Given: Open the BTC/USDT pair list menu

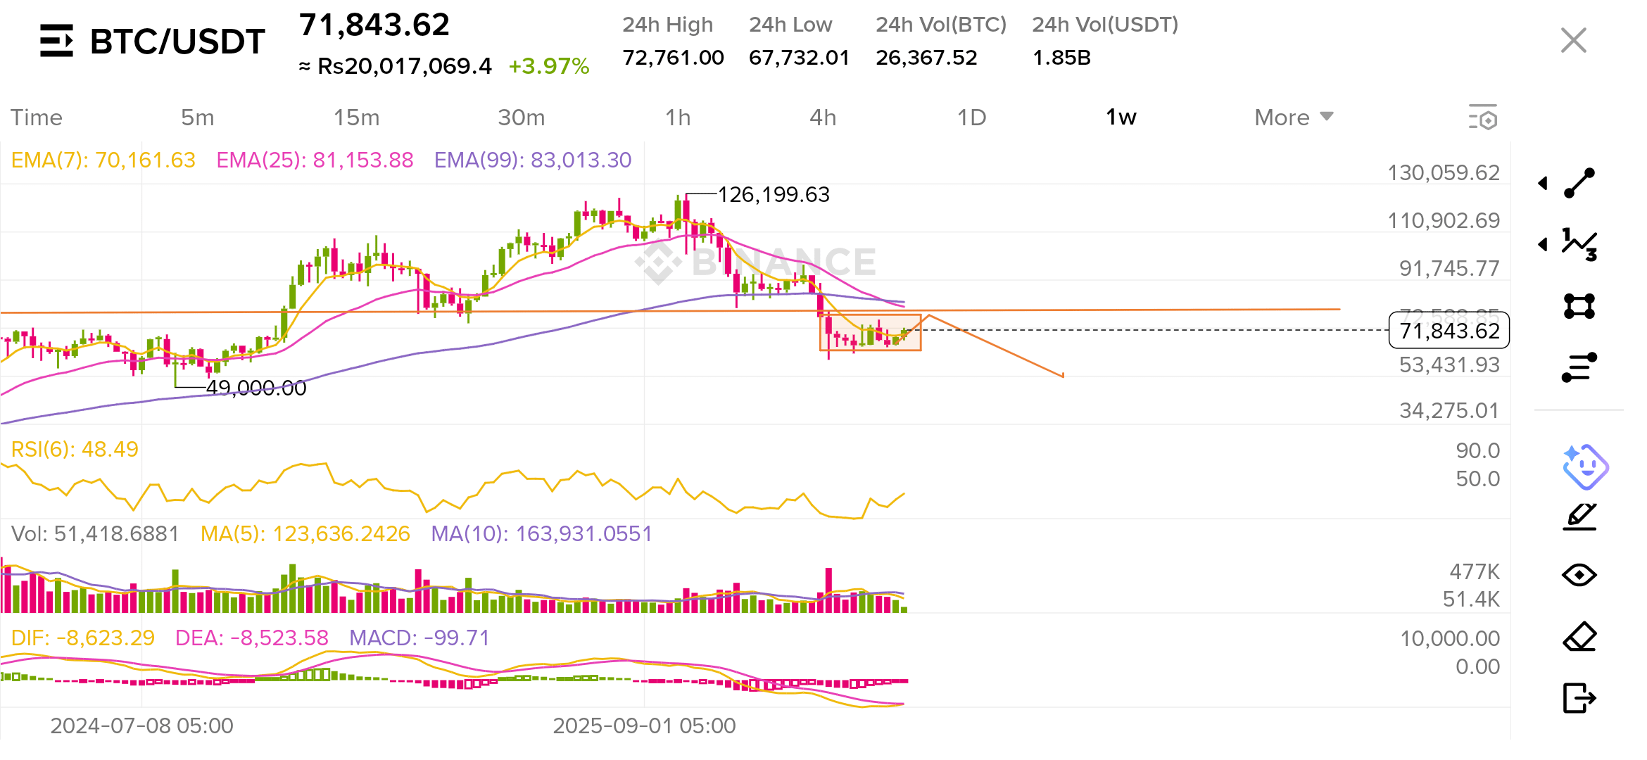Looking at the screenshot, I should click(x=56, y=41).
